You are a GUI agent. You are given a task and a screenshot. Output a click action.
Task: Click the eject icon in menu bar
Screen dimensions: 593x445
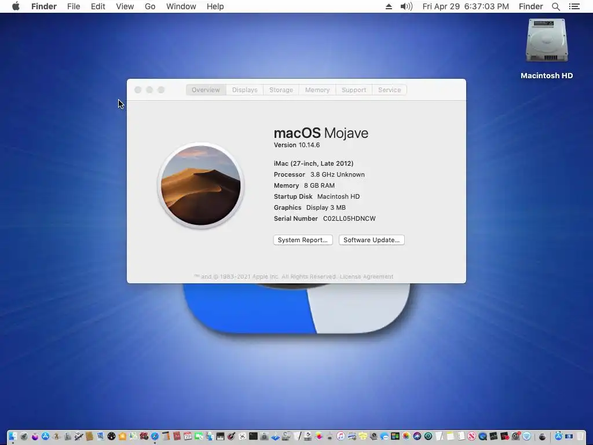389,6
